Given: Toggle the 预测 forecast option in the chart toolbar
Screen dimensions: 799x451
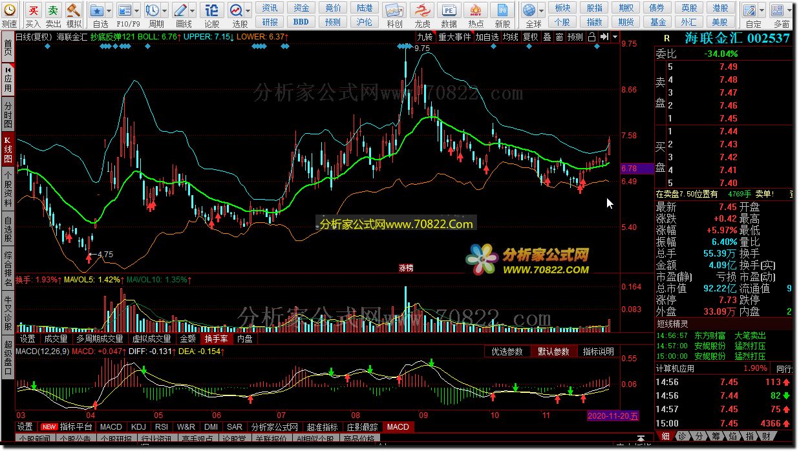Looking at the screenshot, I should 575,37.
